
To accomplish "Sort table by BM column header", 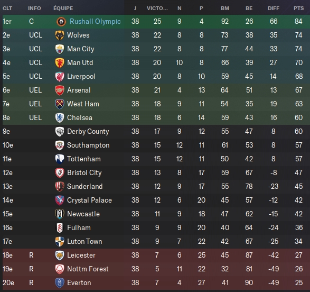I will point(225,8).
